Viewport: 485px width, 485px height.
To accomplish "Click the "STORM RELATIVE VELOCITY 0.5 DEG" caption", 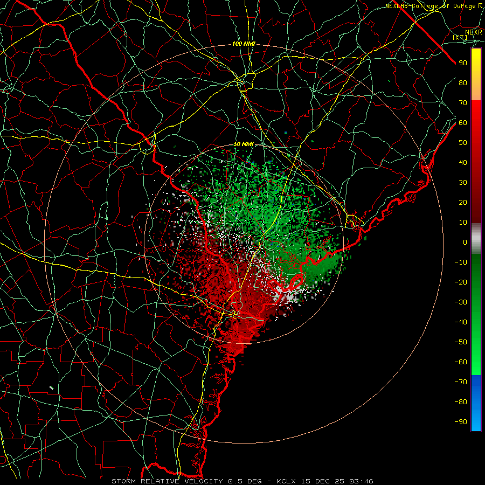I will coord(186,481).
